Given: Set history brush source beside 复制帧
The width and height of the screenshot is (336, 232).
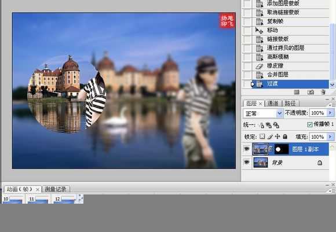Looking at the screenshot, I should point(247,21).
